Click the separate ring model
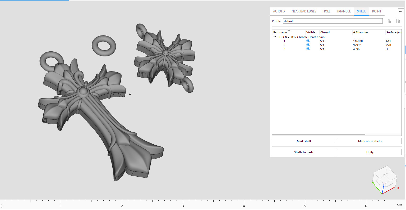The height and width of the screenshot is (210, 406). (x=104, y=46)
